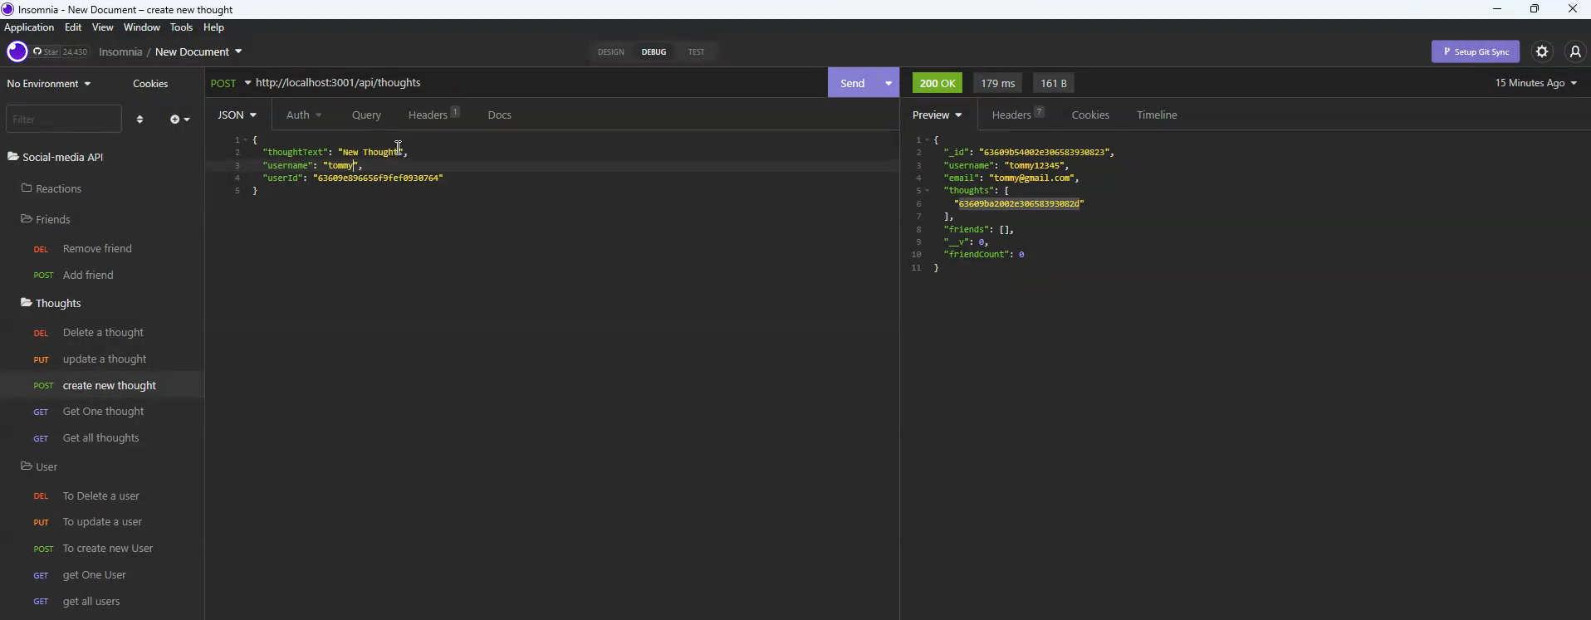This screenshot has width=1591, height=620.
Task: Open the Send options dropdown arrow
Action: [x=889, y=83]
